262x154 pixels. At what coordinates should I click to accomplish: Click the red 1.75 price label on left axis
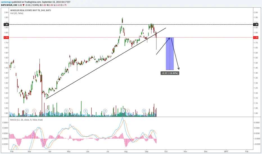(6, 38)
